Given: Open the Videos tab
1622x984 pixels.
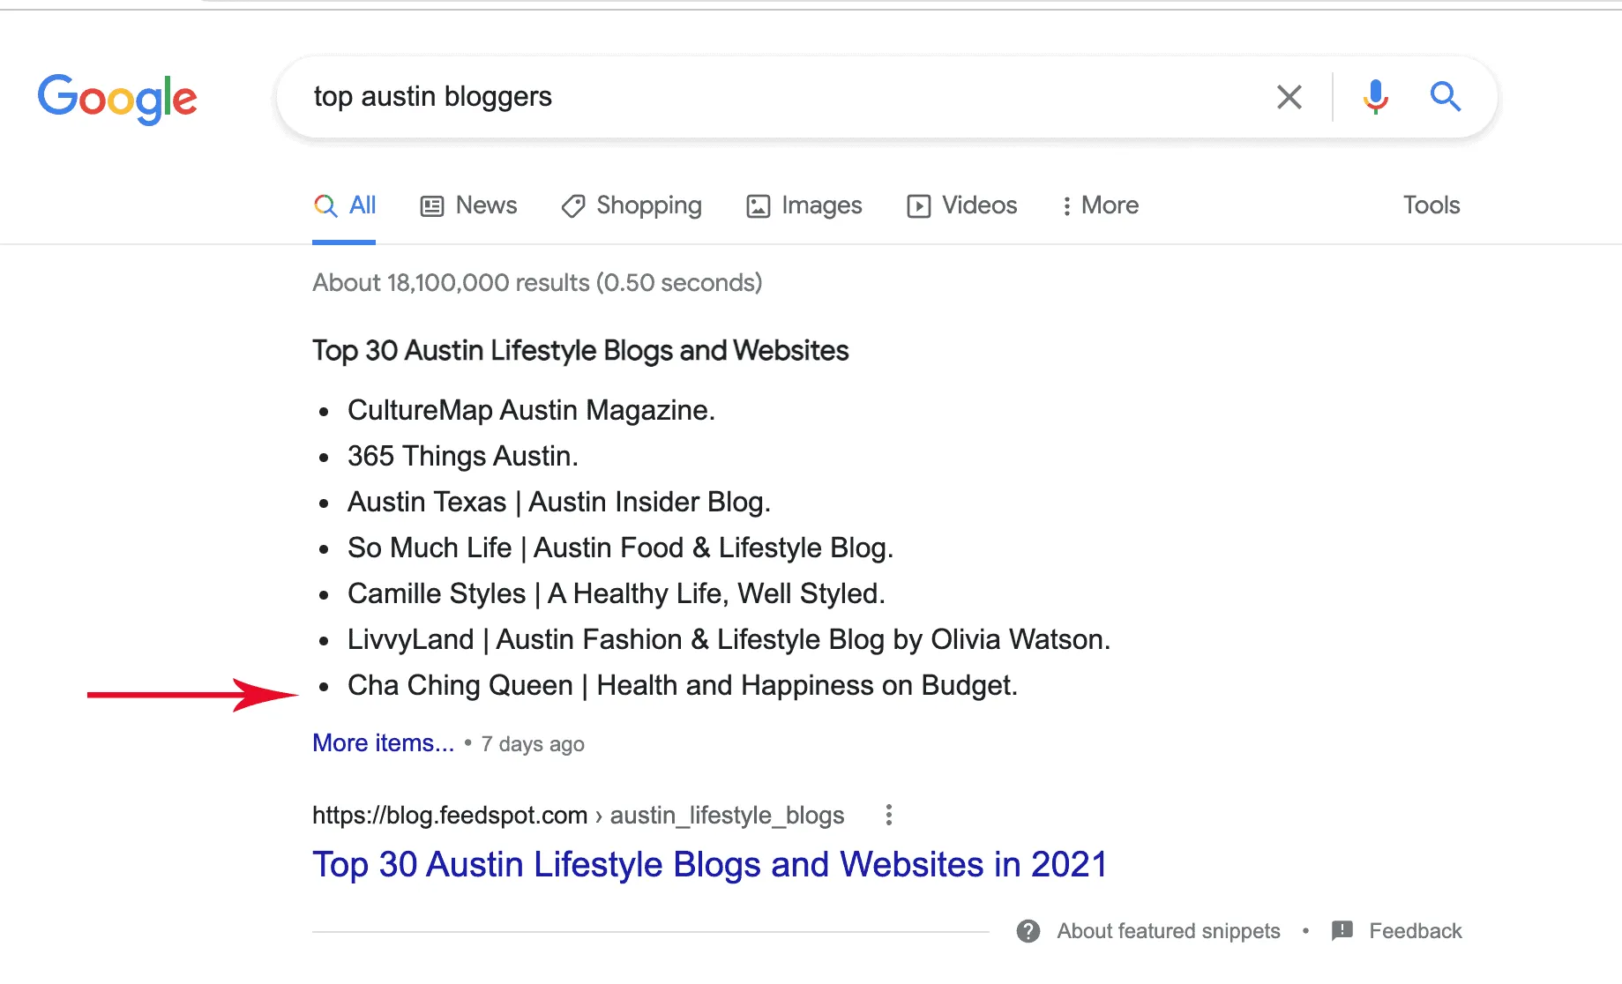Looking at the screenshot, I should [962, 205].
